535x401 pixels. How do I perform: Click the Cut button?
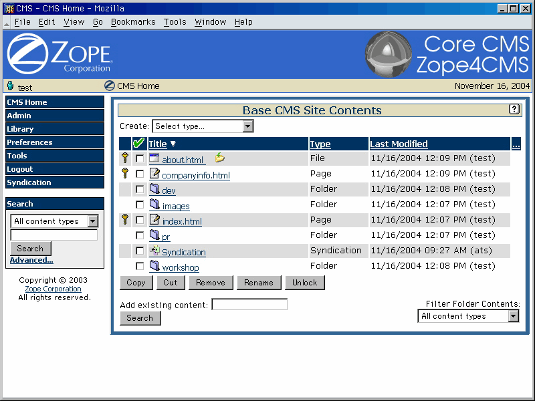171,283
